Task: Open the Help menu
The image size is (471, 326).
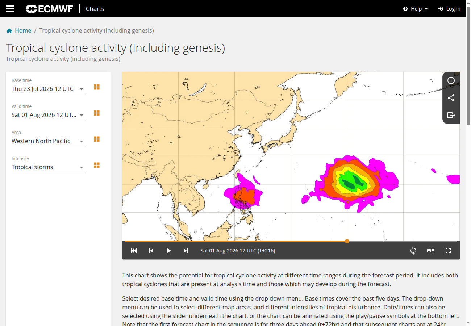Action: click(416, 9)
